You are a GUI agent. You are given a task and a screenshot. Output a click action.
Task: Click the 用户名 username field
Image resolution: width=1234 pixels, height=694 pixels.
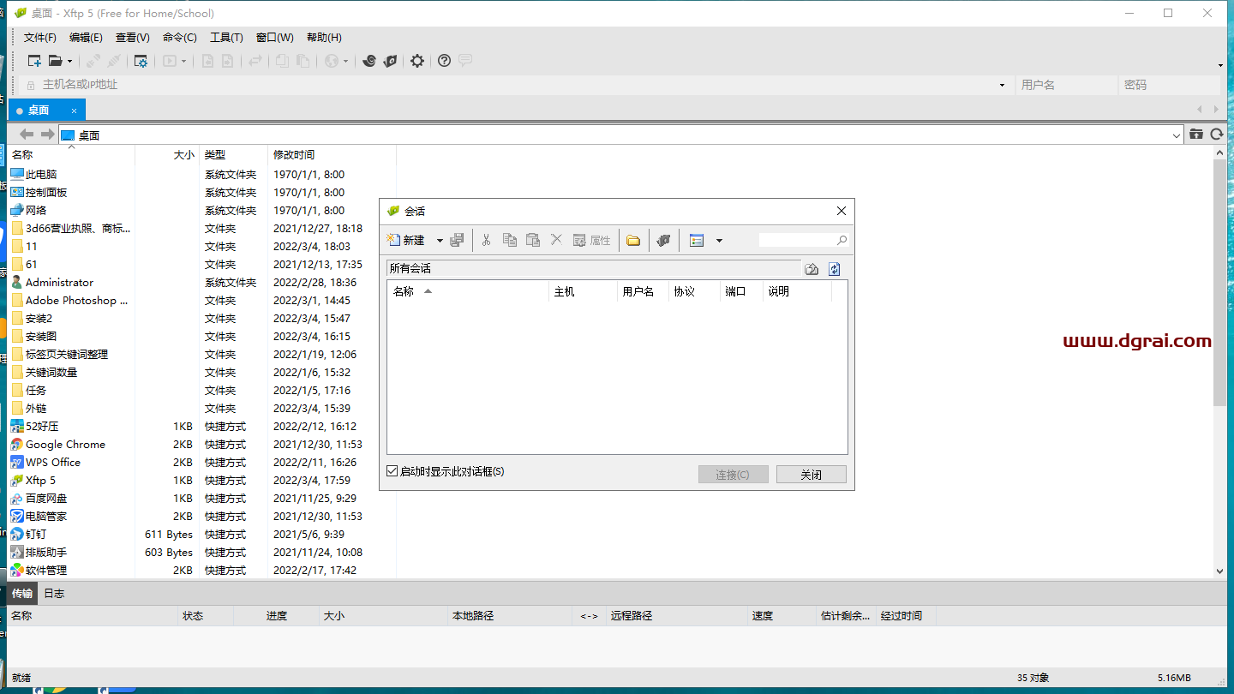point(1066,85)
